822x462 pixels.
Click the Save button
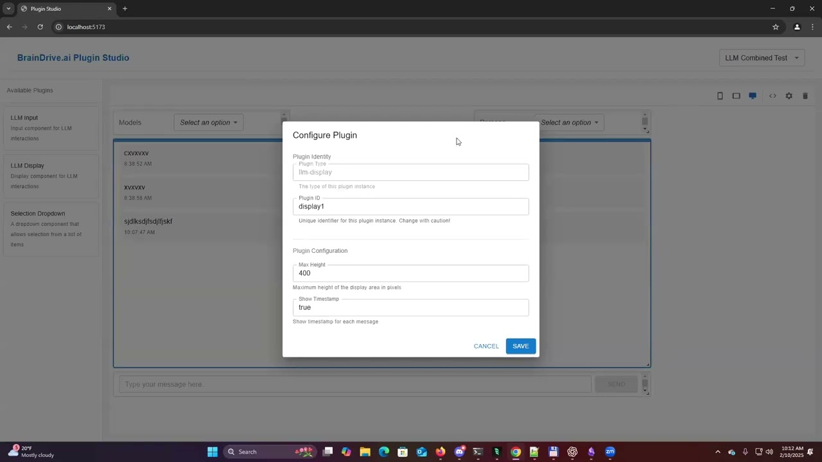coord(520,346)
